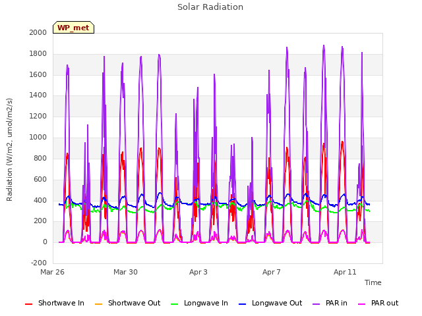The image size is (422, 316).
Task: Click the orange Shortwave Out legend swatch
Action: tap(98, 304)
